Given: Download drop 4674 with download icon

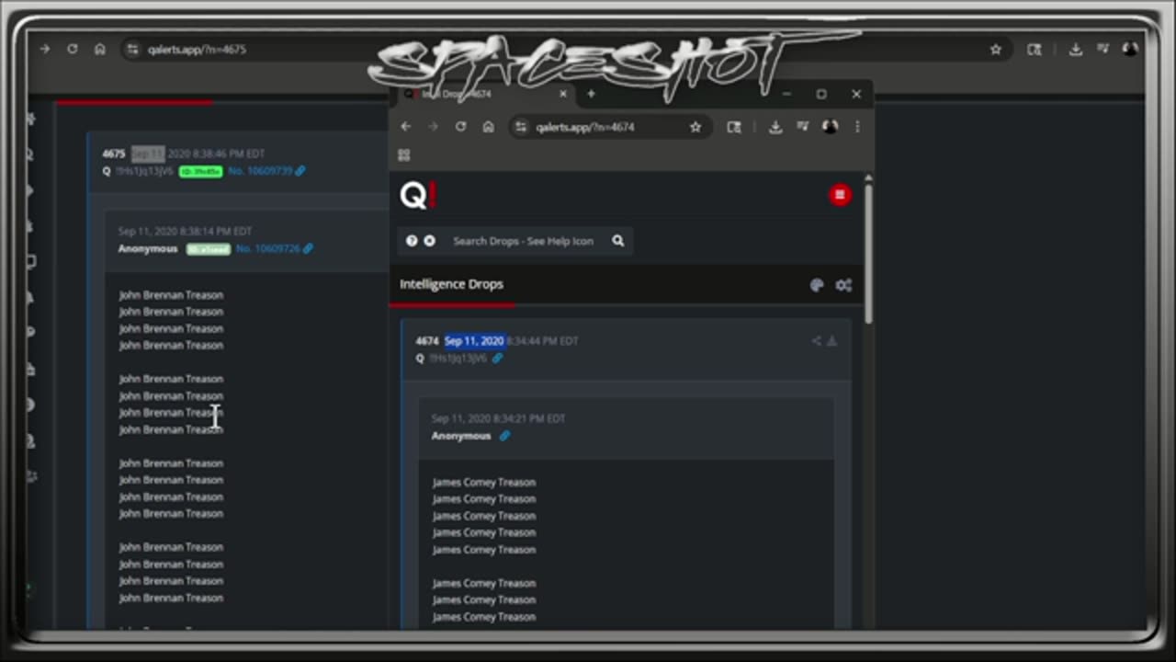Looking at the screenshot, I should pos(831,341).
